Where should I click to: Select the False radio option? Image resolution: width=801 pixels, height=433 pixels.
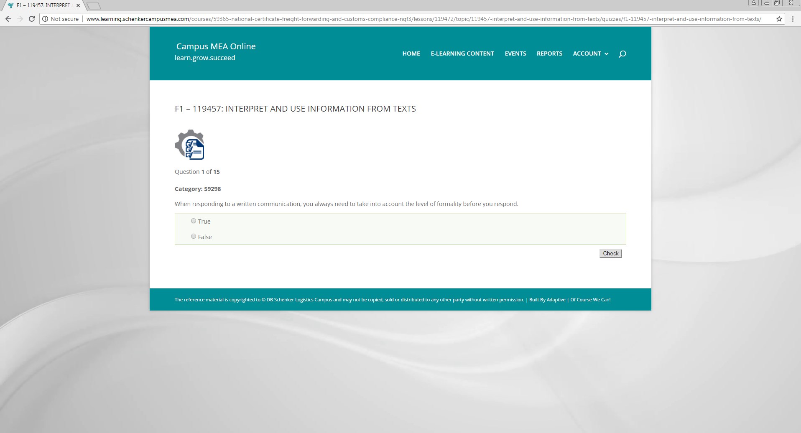click(194, 237)
